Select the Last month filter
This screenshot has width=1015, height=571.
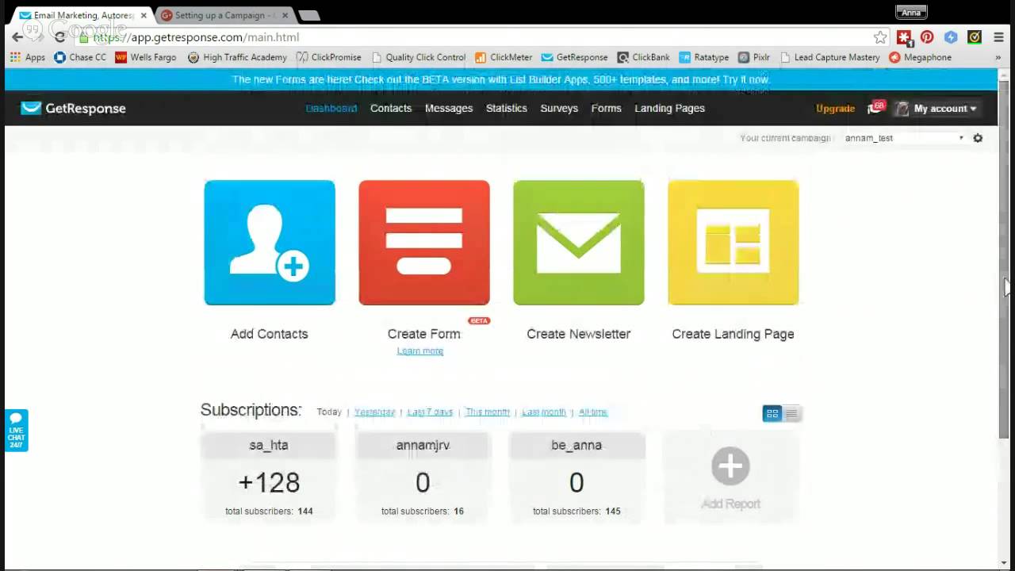click(544, 412)
